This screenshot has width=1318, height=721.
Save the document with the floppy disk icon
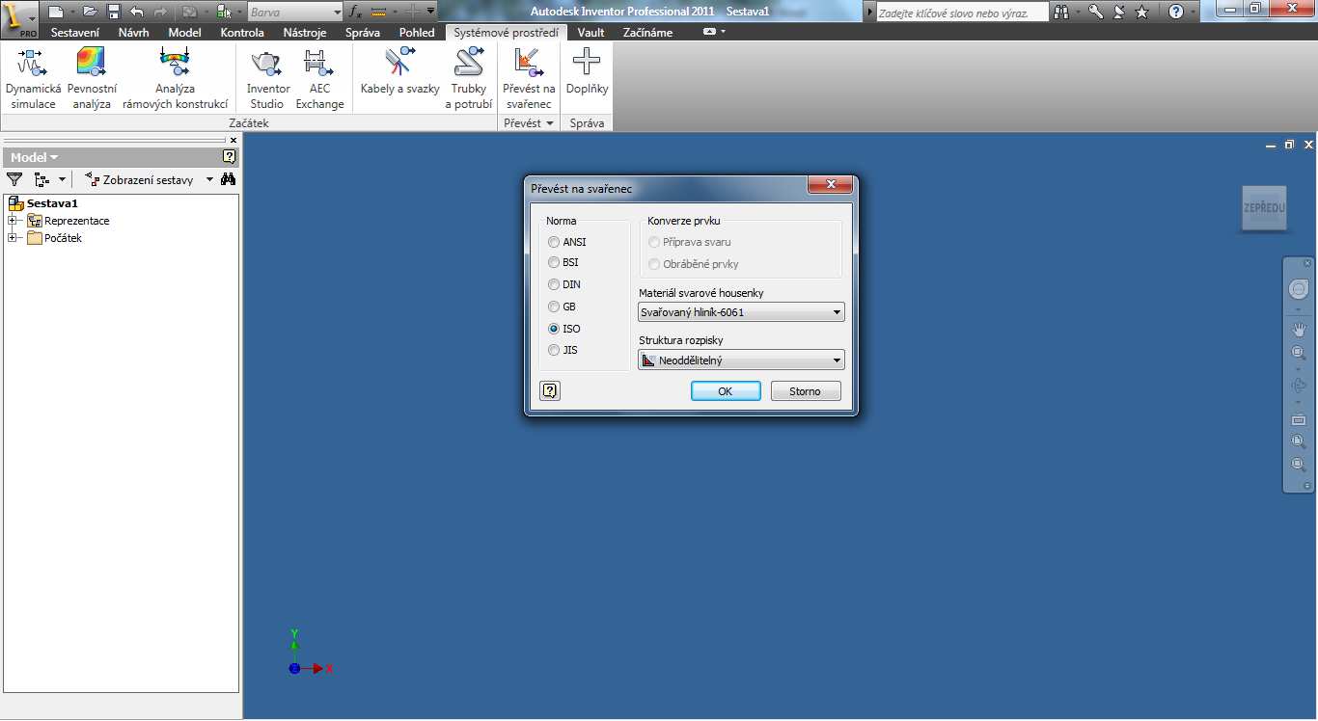[x=114, y=12]
